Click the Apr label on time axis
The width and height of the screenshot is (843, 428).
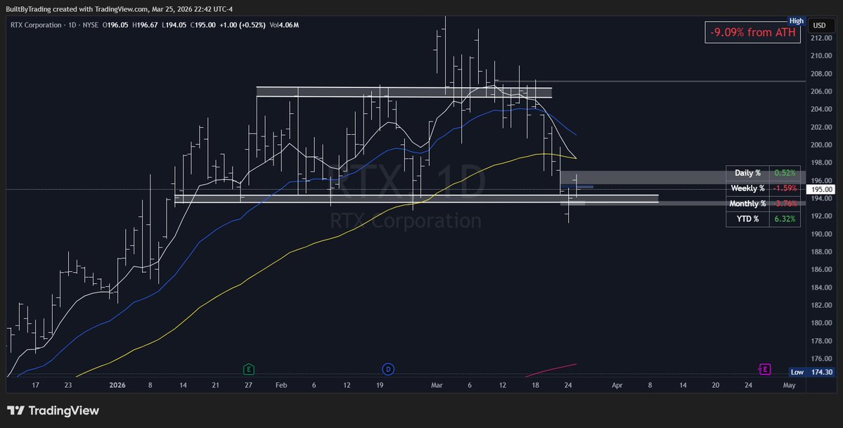[617, 386]
